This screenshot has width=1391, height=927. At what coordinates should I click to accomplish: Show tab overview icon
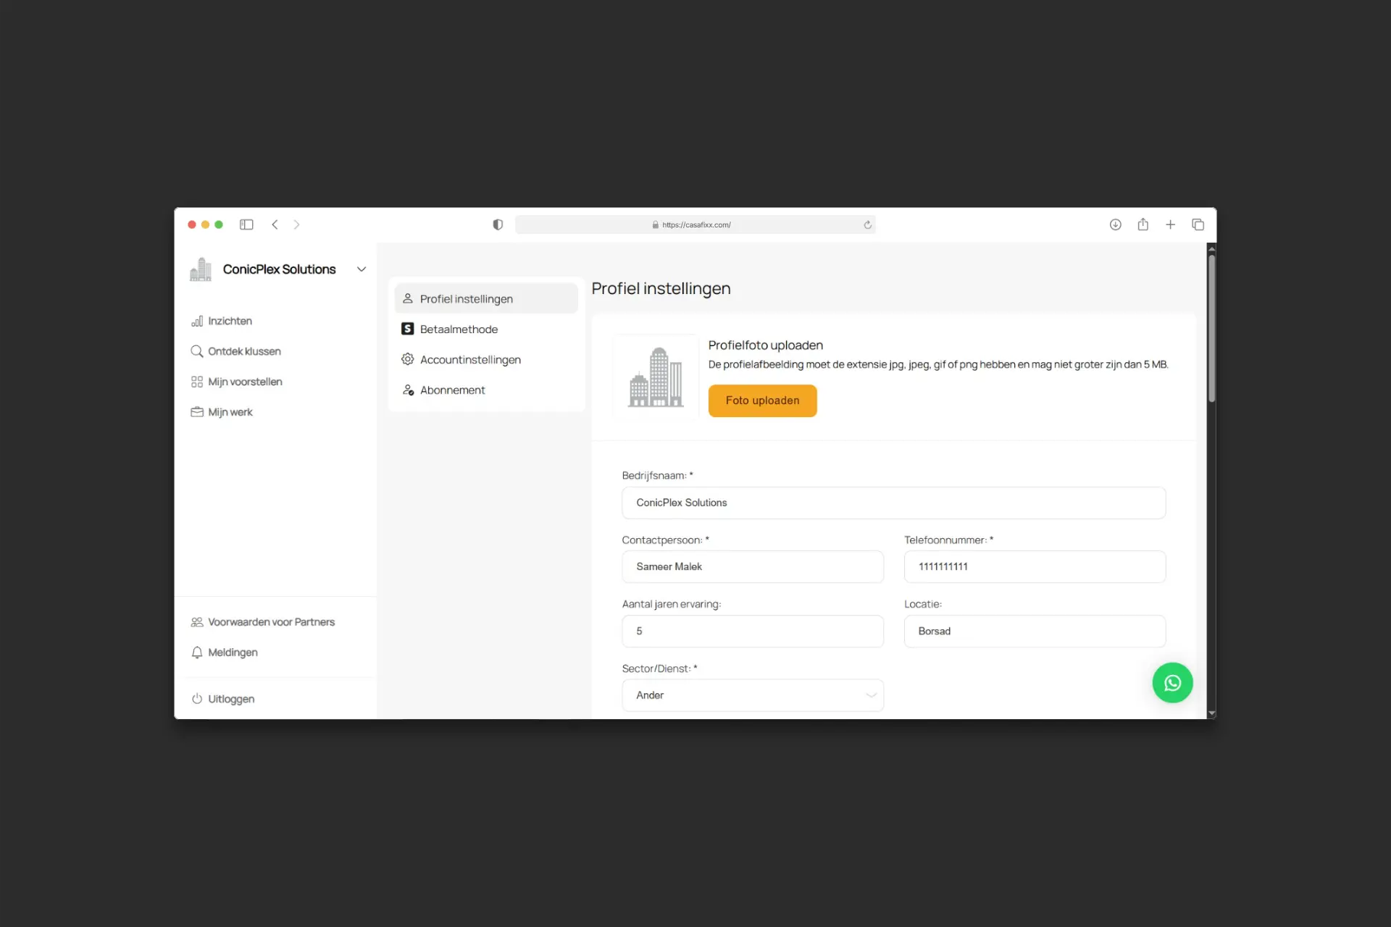click(1198, 225)
